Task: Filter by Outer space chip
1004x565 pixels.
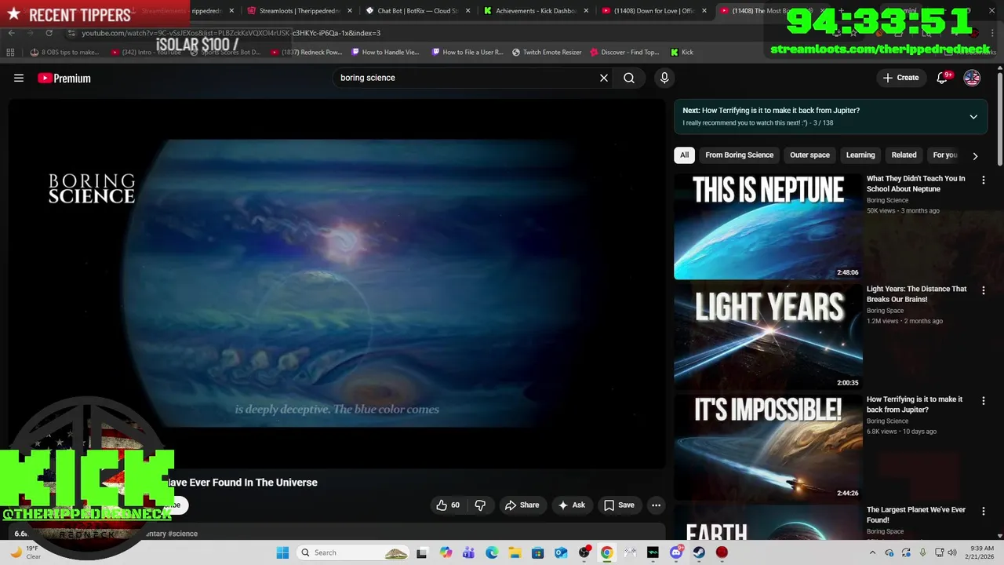Action: [x=809, y=155]
